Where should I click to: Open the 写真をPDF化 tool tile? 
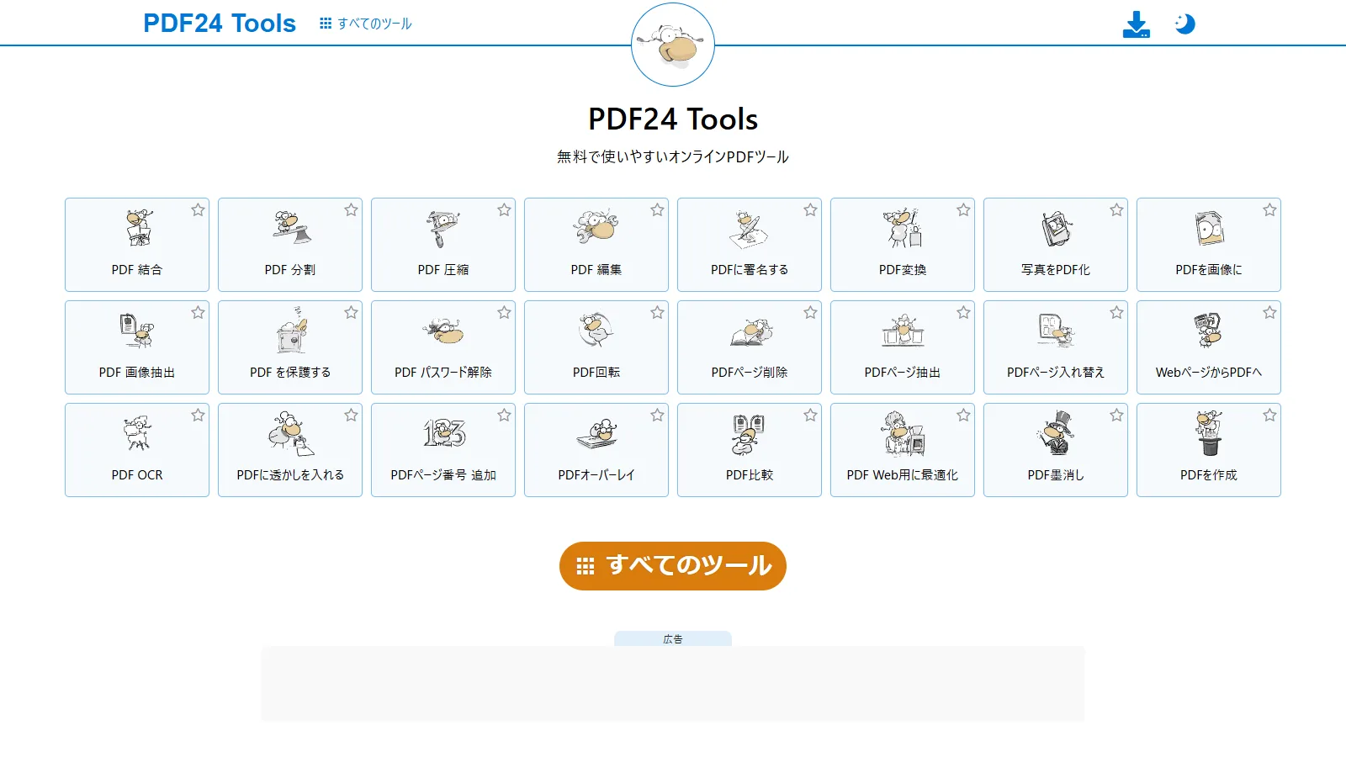(1056, 245)
